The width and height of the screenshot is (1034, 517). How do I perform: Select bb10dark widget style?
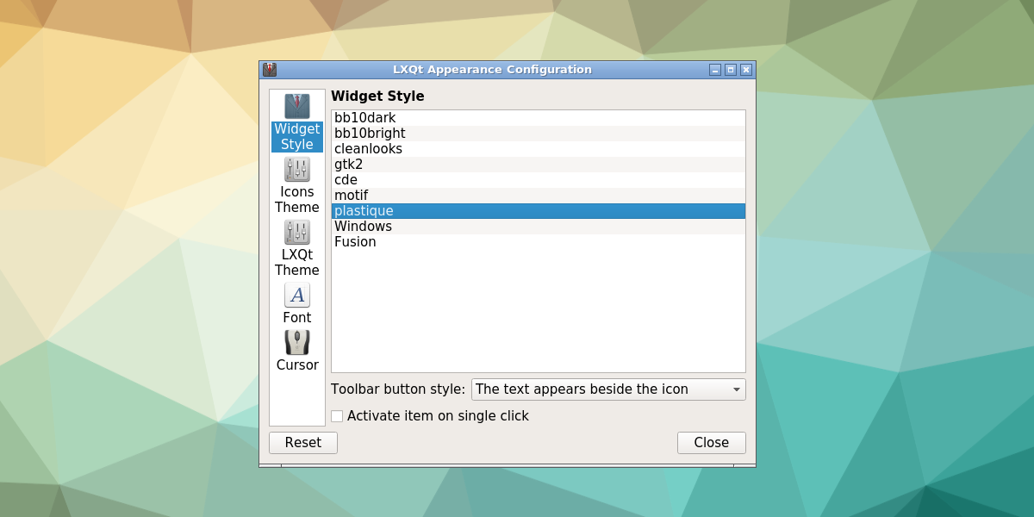point(539,118)
